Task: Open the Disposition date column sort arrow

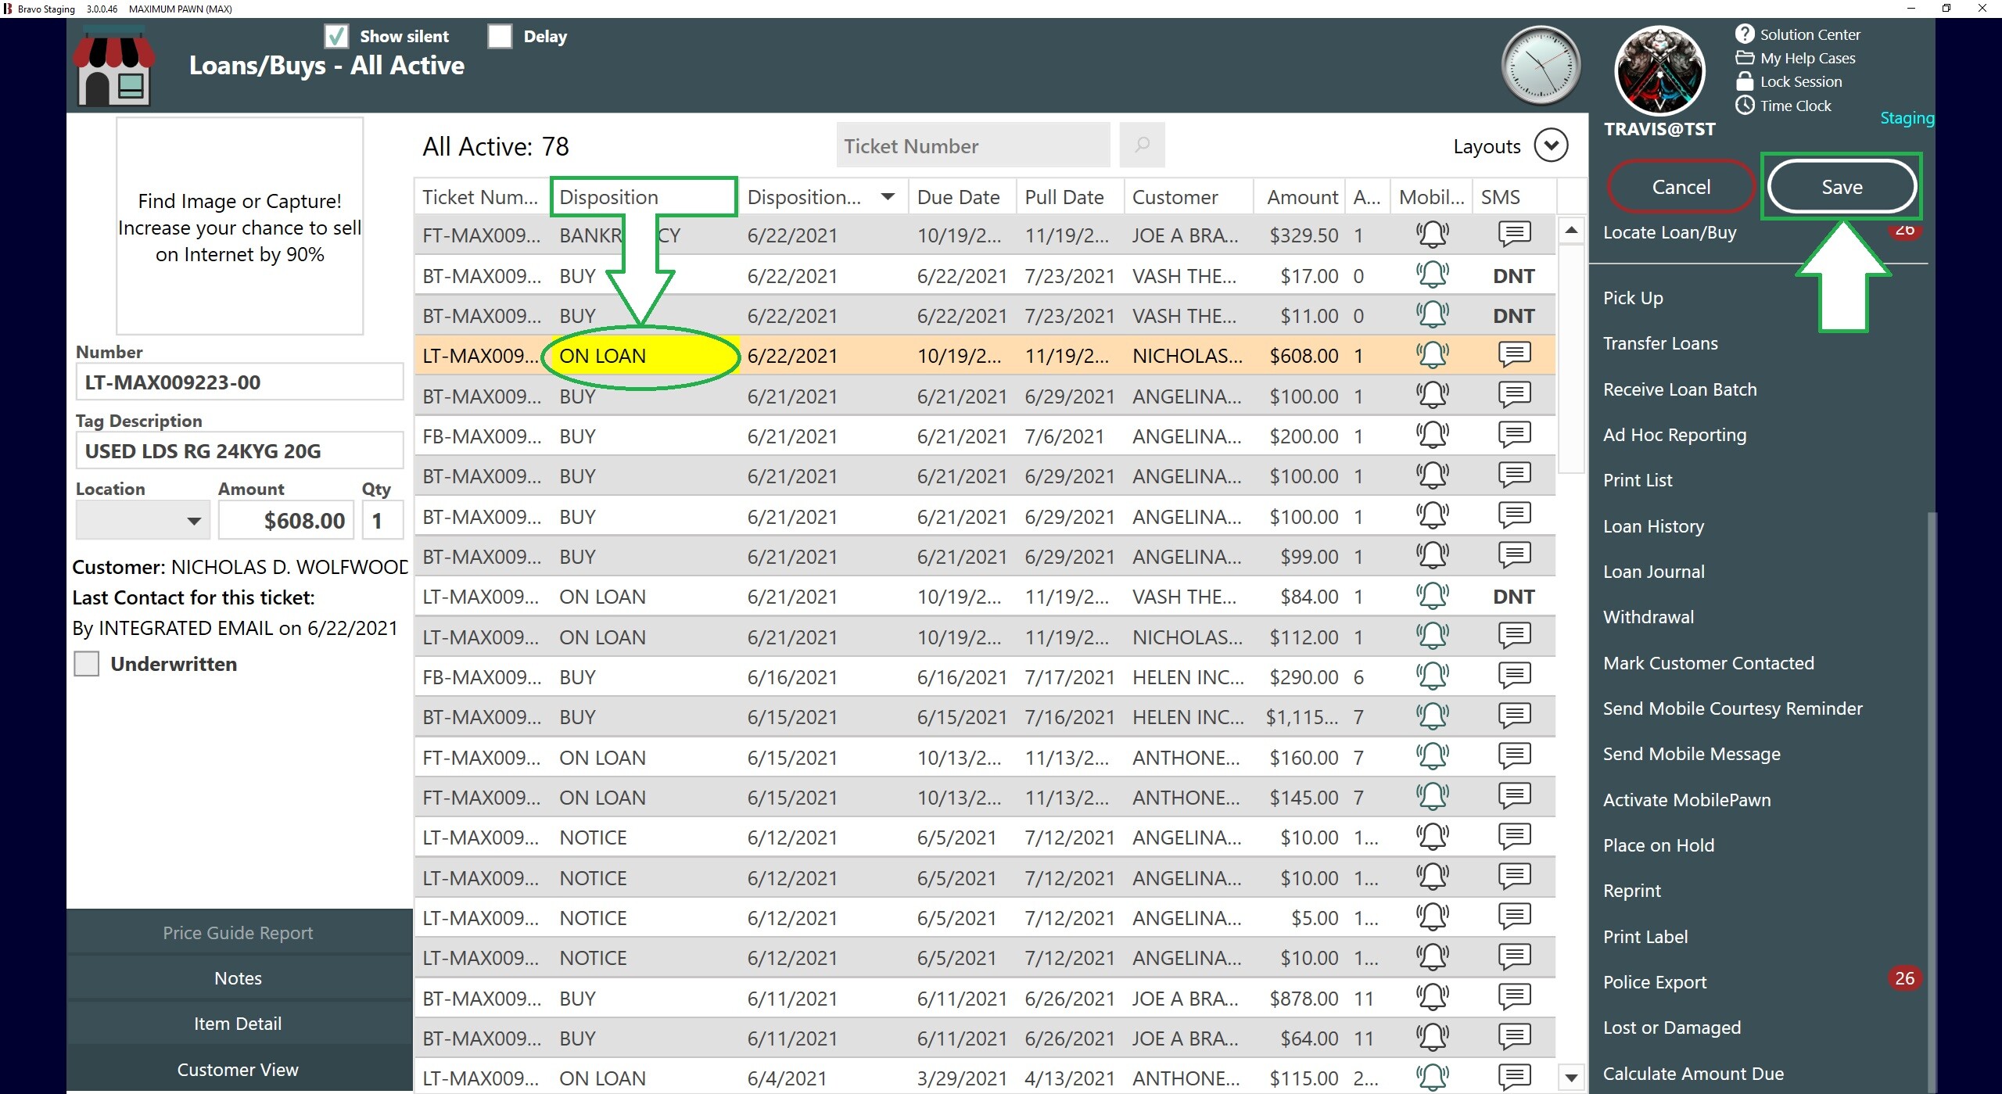Action: (887, 196)
